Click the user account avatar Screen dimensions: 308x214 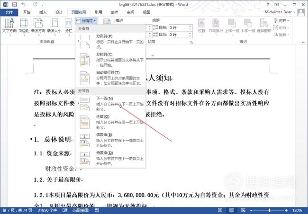[x=301, y=12]
